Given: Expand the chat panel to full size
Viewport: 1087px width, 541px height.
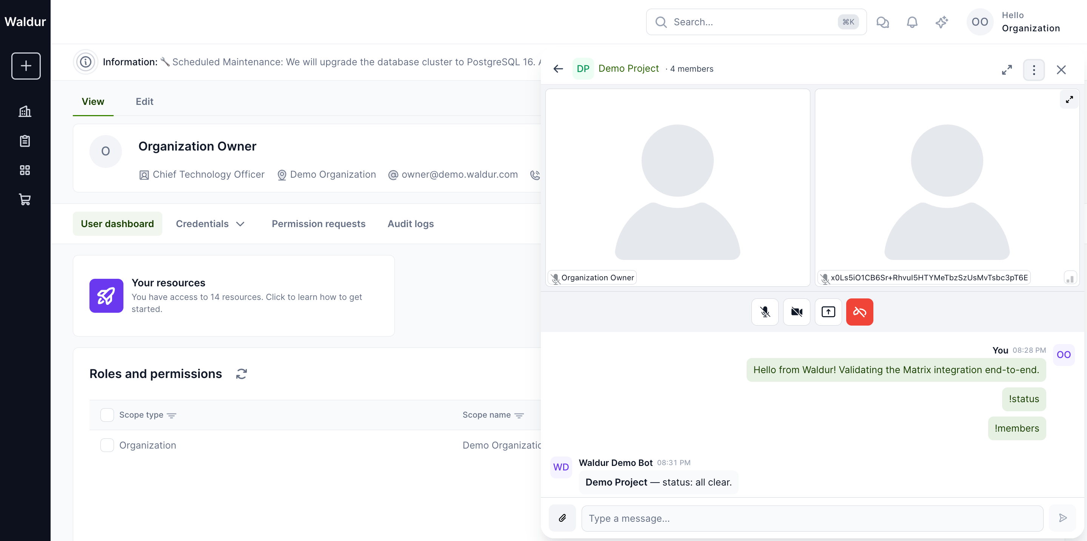Looking at the screenshot, I should 1007,69.
